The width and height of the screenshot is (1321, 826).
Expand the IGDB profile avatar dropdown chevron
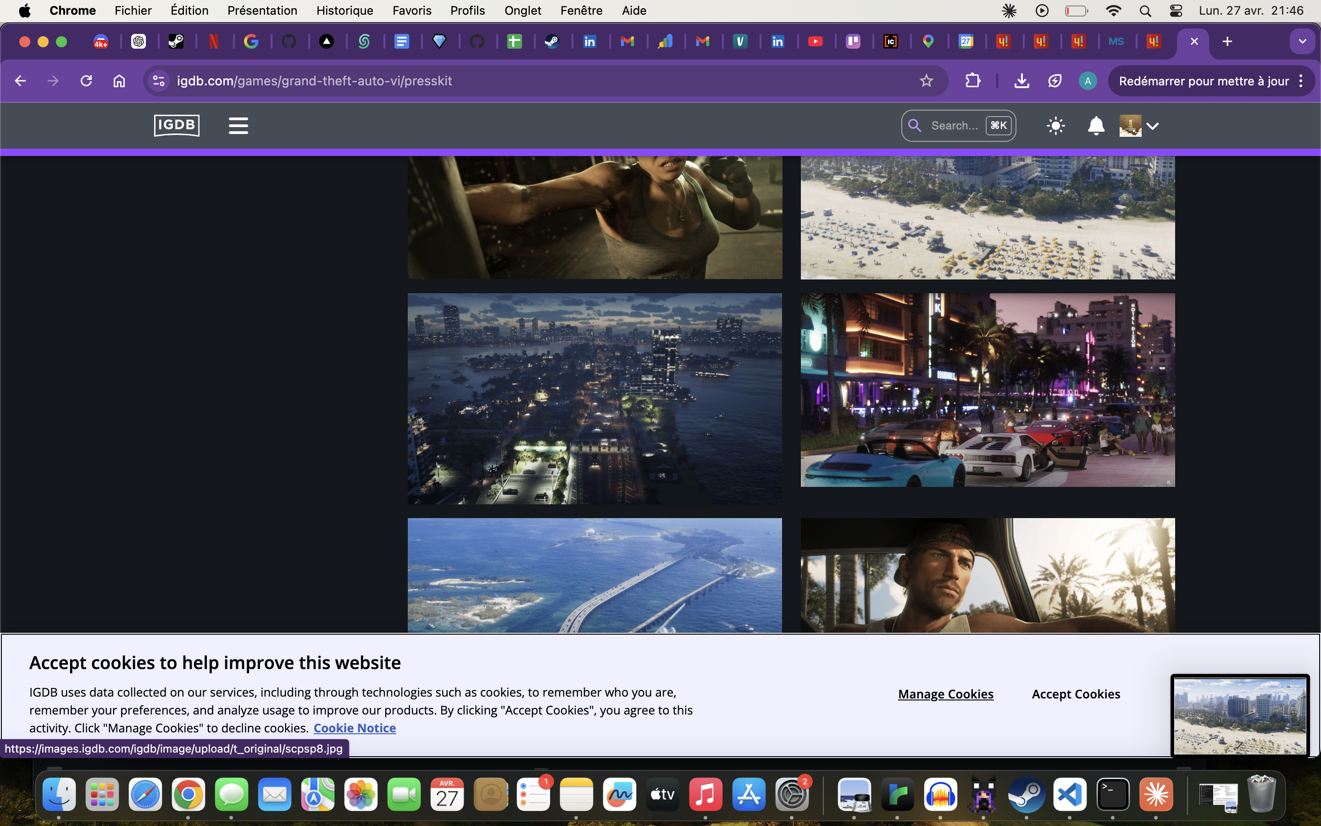click(x=1153, y=126)
